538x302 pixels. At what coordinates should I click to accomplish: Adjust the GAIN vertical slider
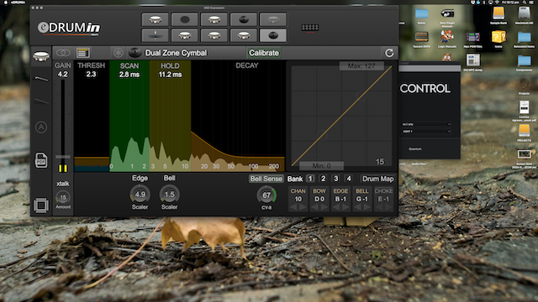click(x=63, y=157)
